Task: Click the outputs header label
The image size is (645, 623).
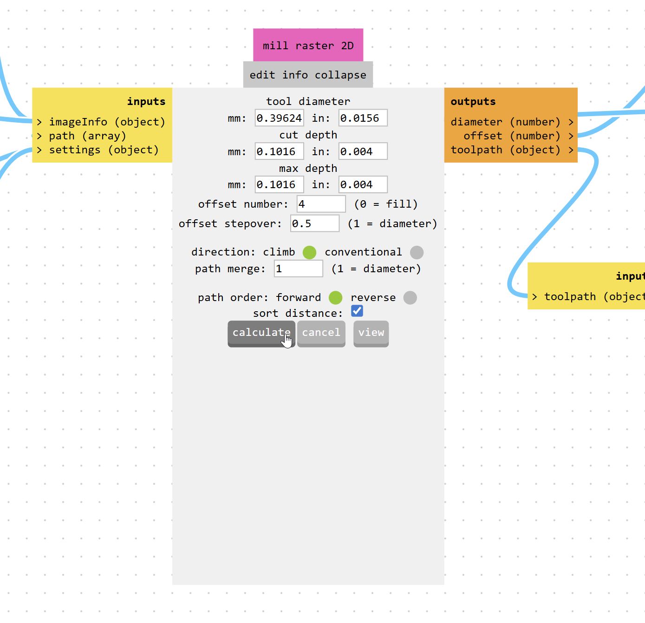Action: pyautogui.click(x=473, y=101)
